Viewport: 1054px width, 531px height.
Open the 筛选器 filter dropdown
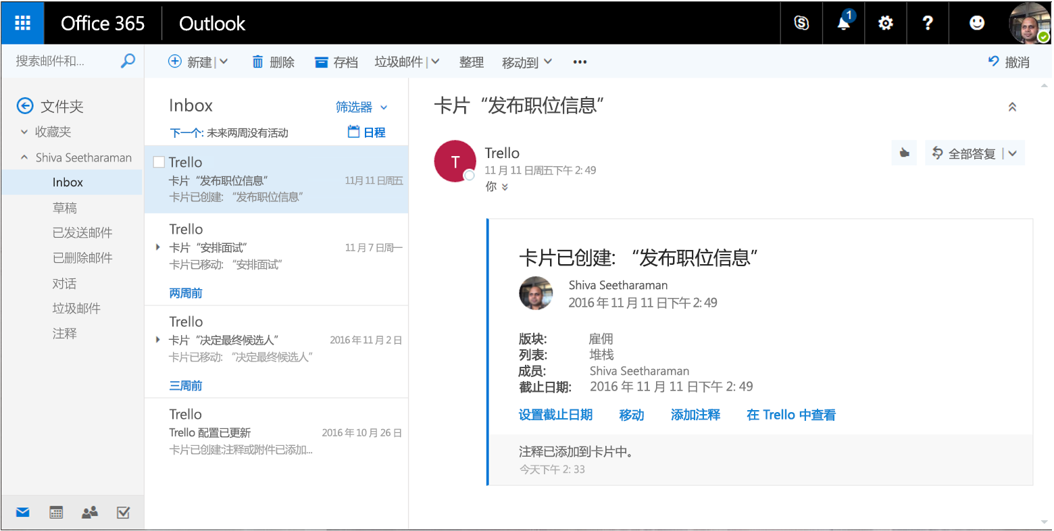[362, 107]
